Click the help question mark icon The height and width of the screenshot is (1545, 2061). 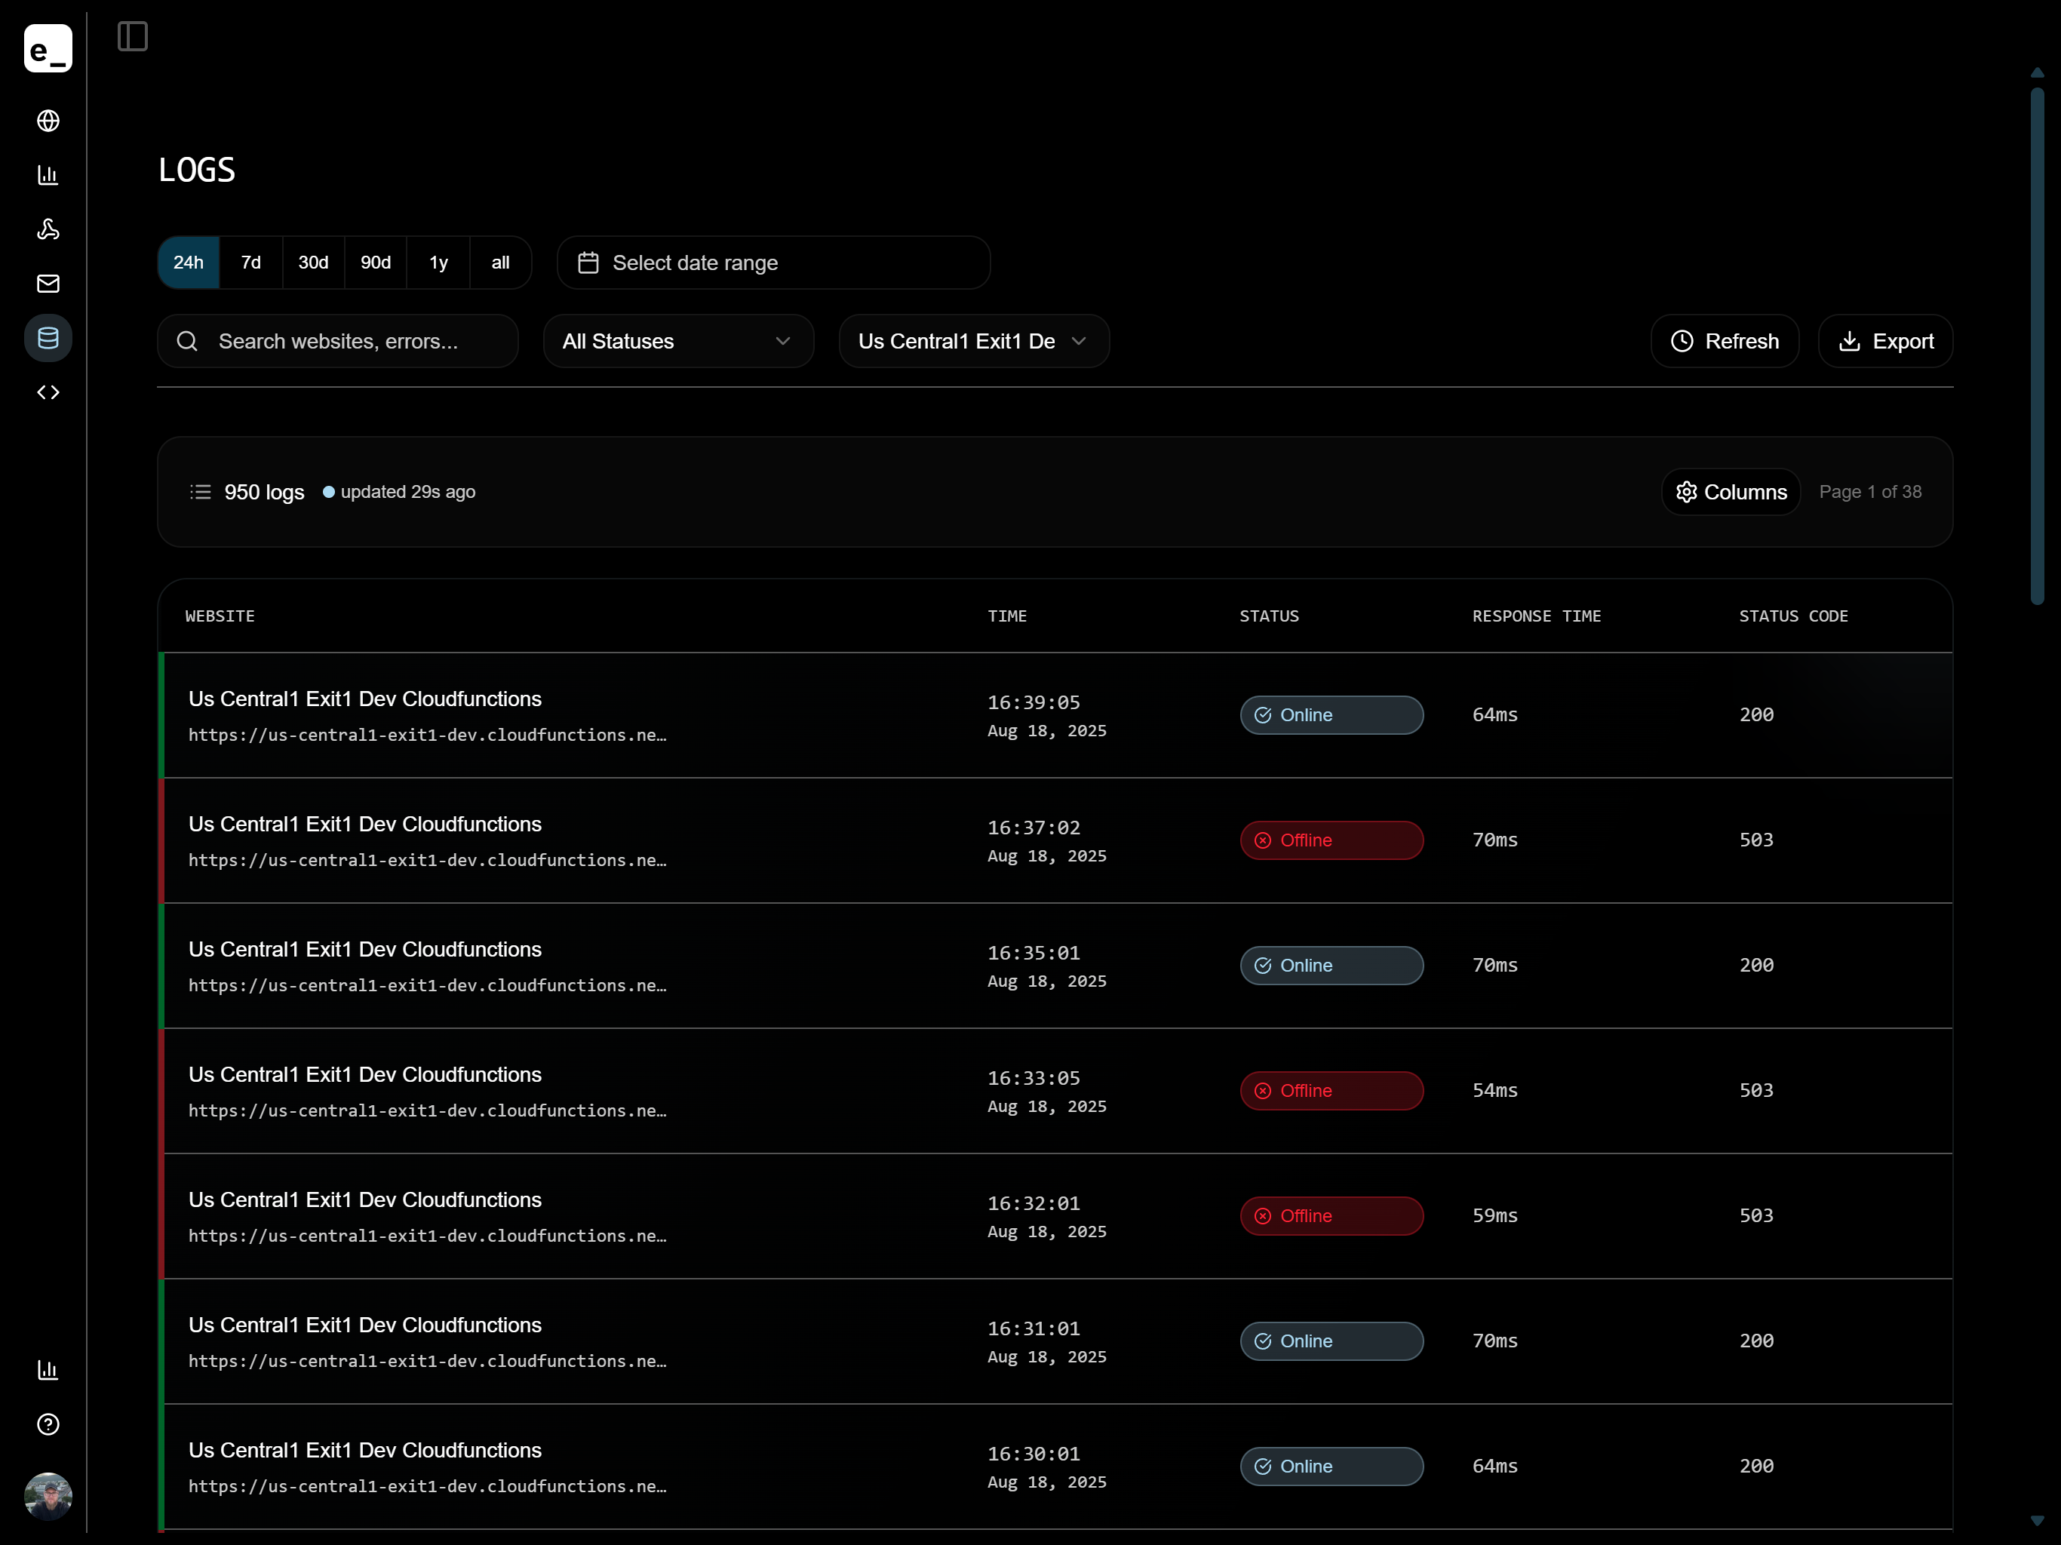(48, 1424)
